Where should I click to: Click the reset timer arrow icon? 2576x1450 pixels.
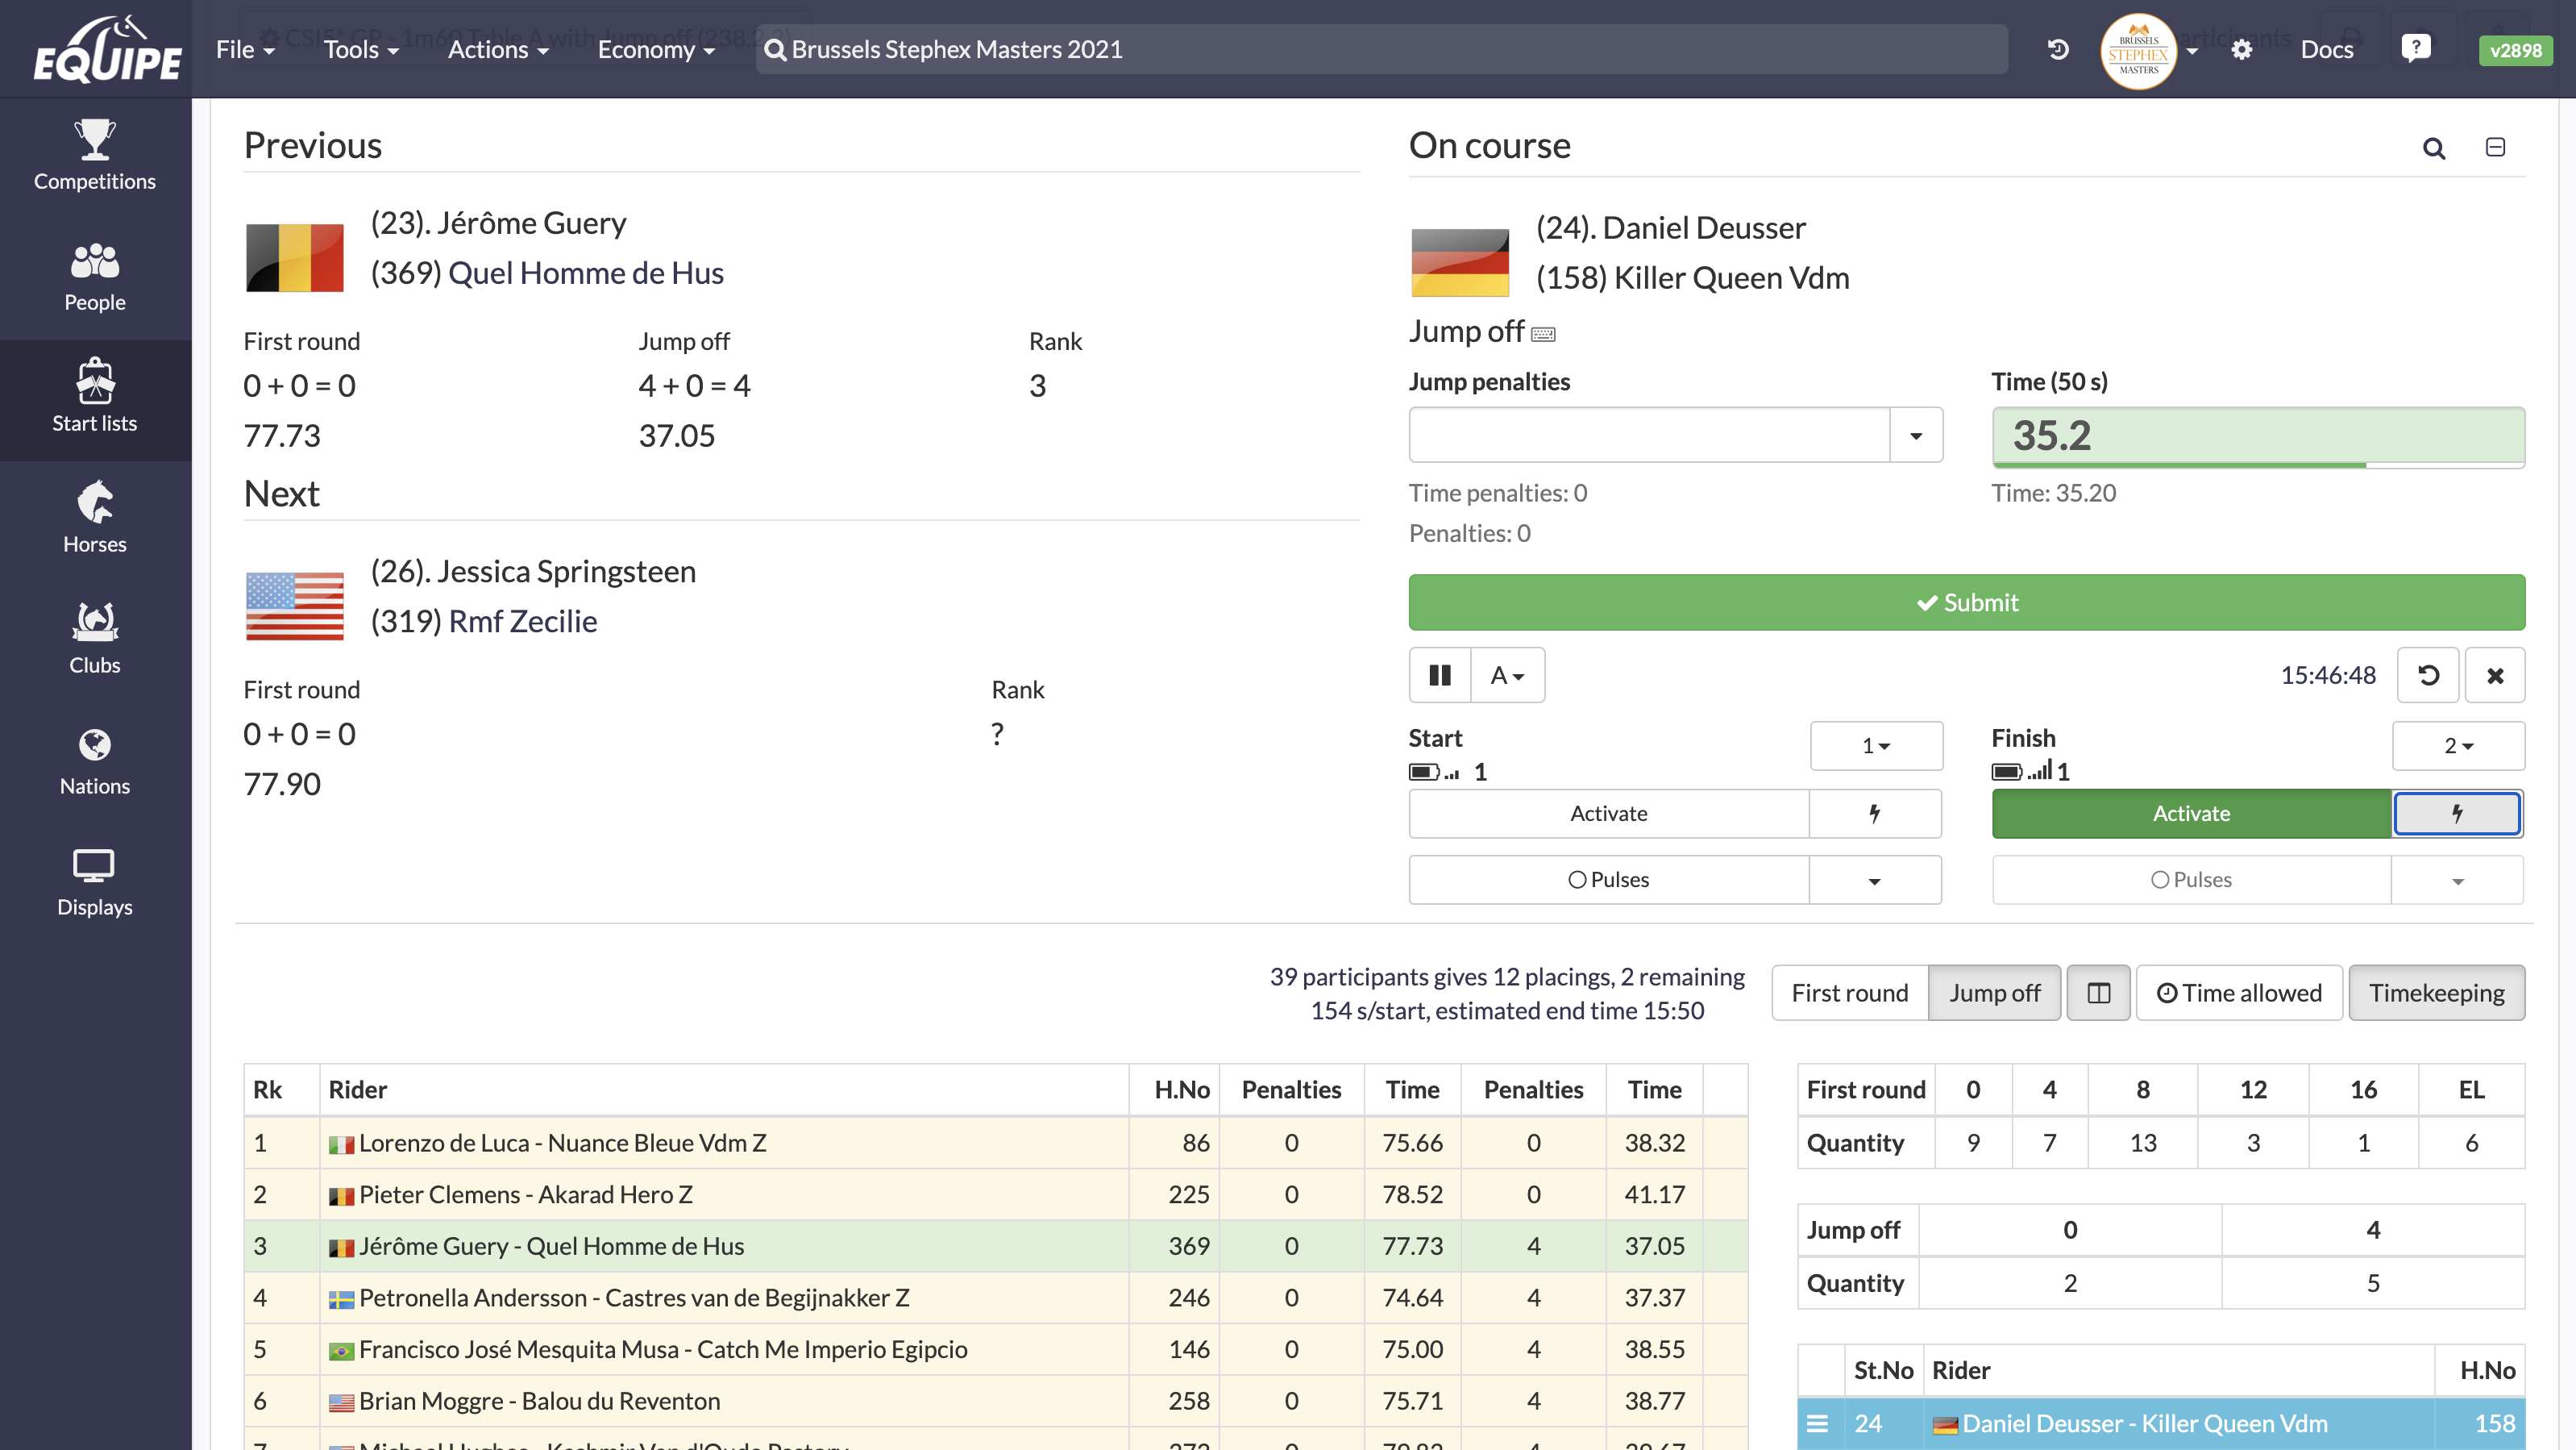[x=2428, y=676]
